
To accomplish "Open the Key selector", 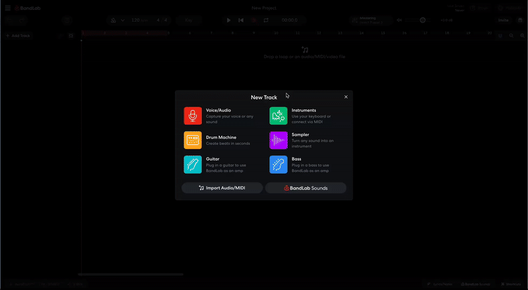I will [x=189, y=20].
